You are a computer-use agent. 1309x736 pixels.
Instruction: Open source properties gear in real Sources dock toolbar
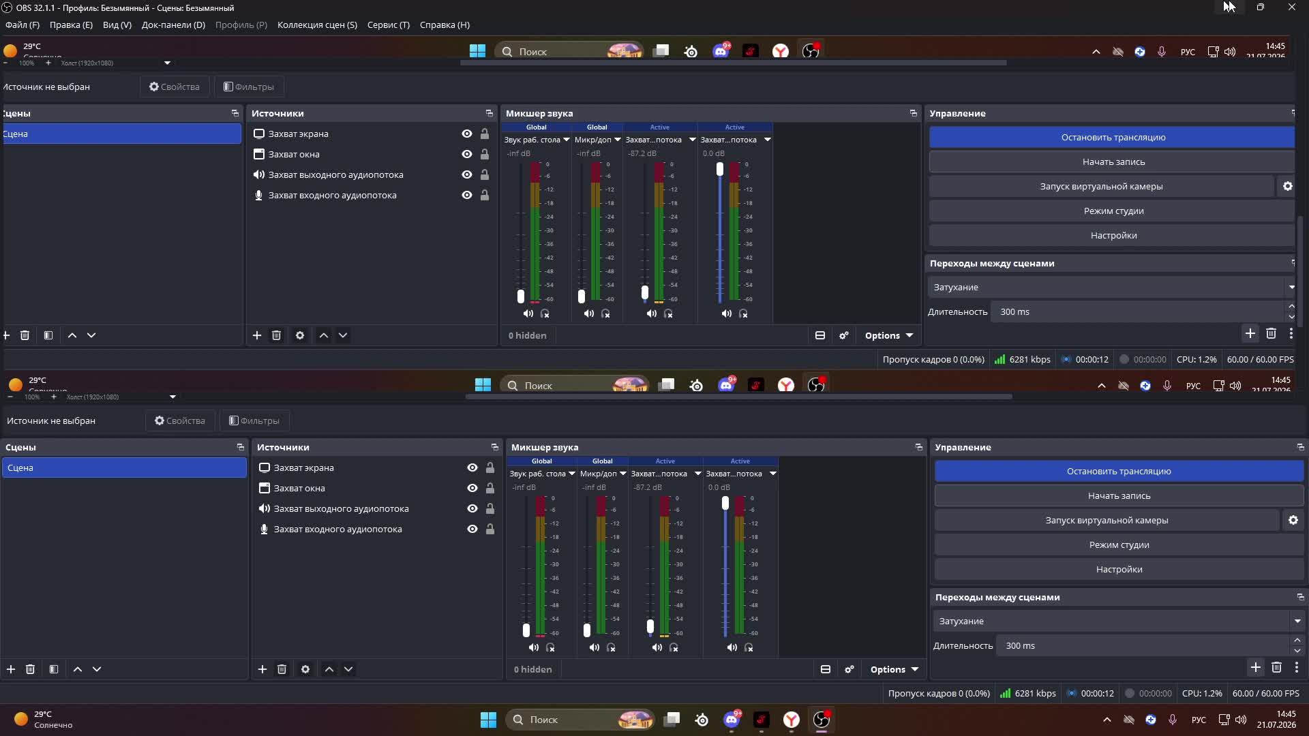click(305, 669)
